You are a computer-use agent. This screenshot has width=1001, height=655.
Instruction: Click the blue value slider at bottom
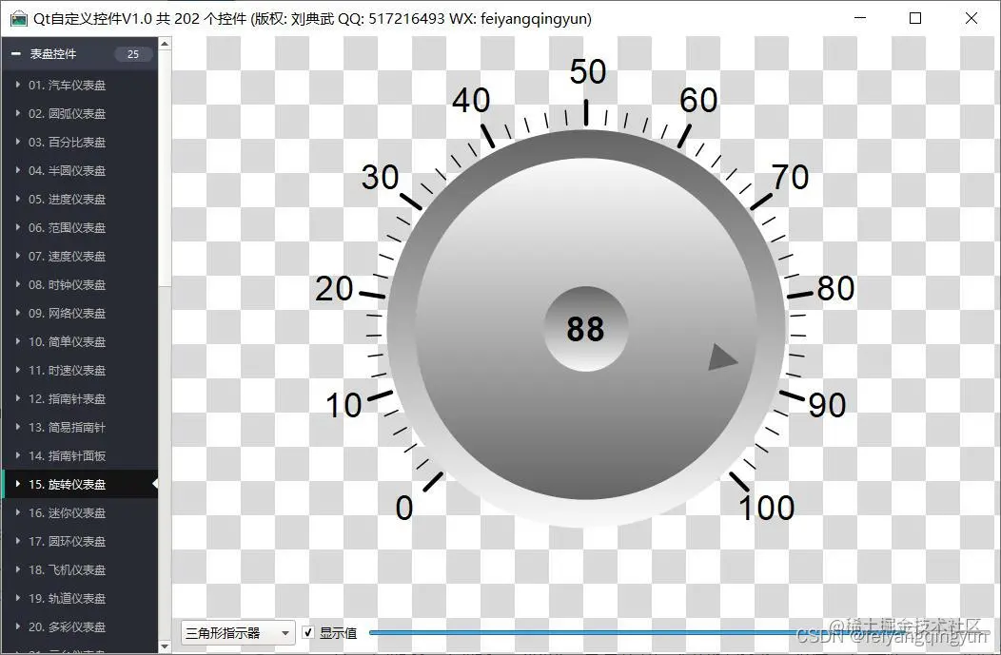(678, 633)
